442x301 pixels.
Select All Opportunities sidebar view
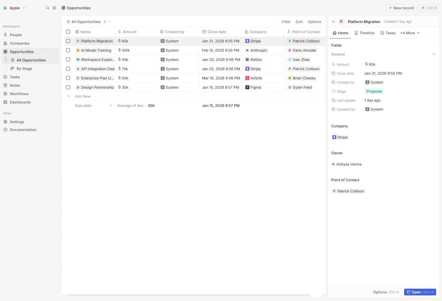point(34,60)
